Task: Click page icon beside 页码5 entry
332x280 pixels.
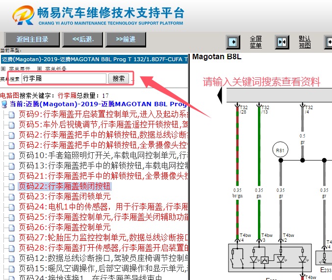Action: pos(11,125)
